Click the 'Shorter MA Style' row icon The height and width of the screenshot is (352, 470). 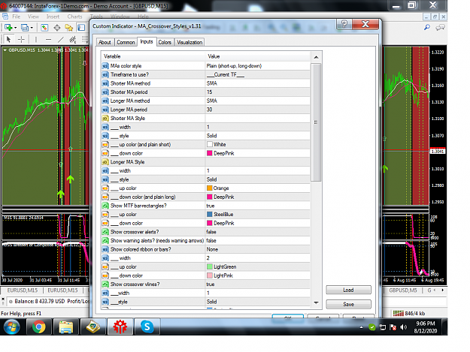click(105, 118)
